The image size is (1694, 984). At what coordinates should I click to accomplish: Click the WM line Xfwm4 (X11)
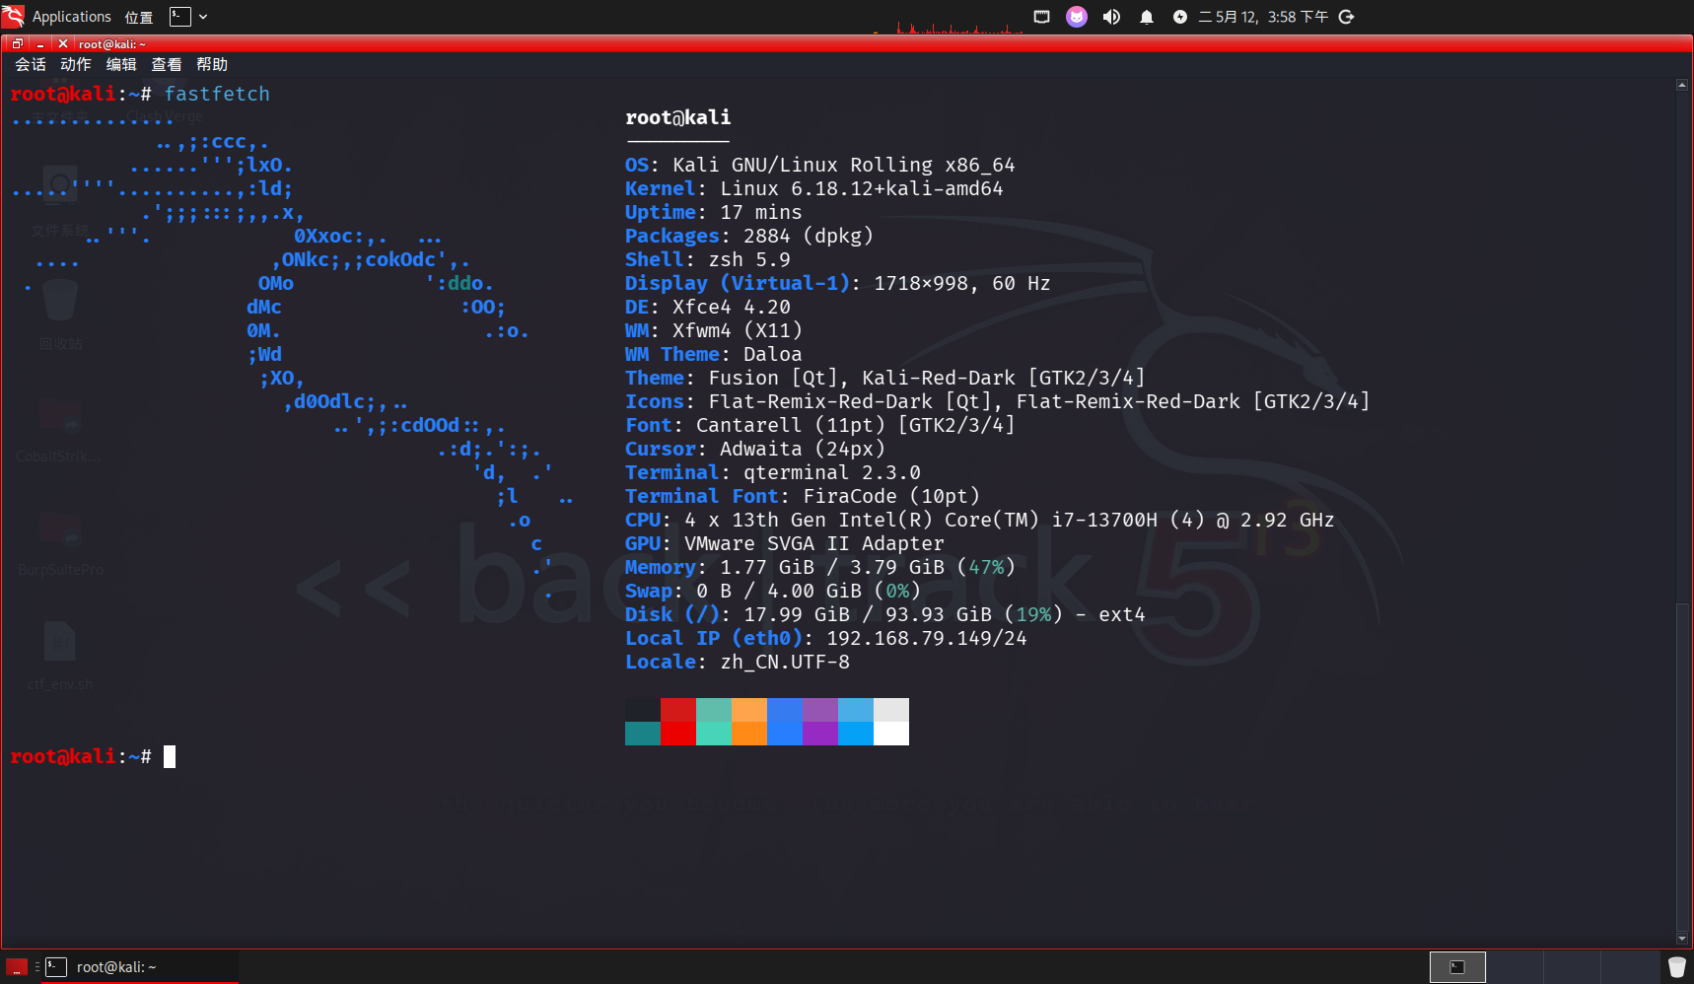[x=714, y=330]
